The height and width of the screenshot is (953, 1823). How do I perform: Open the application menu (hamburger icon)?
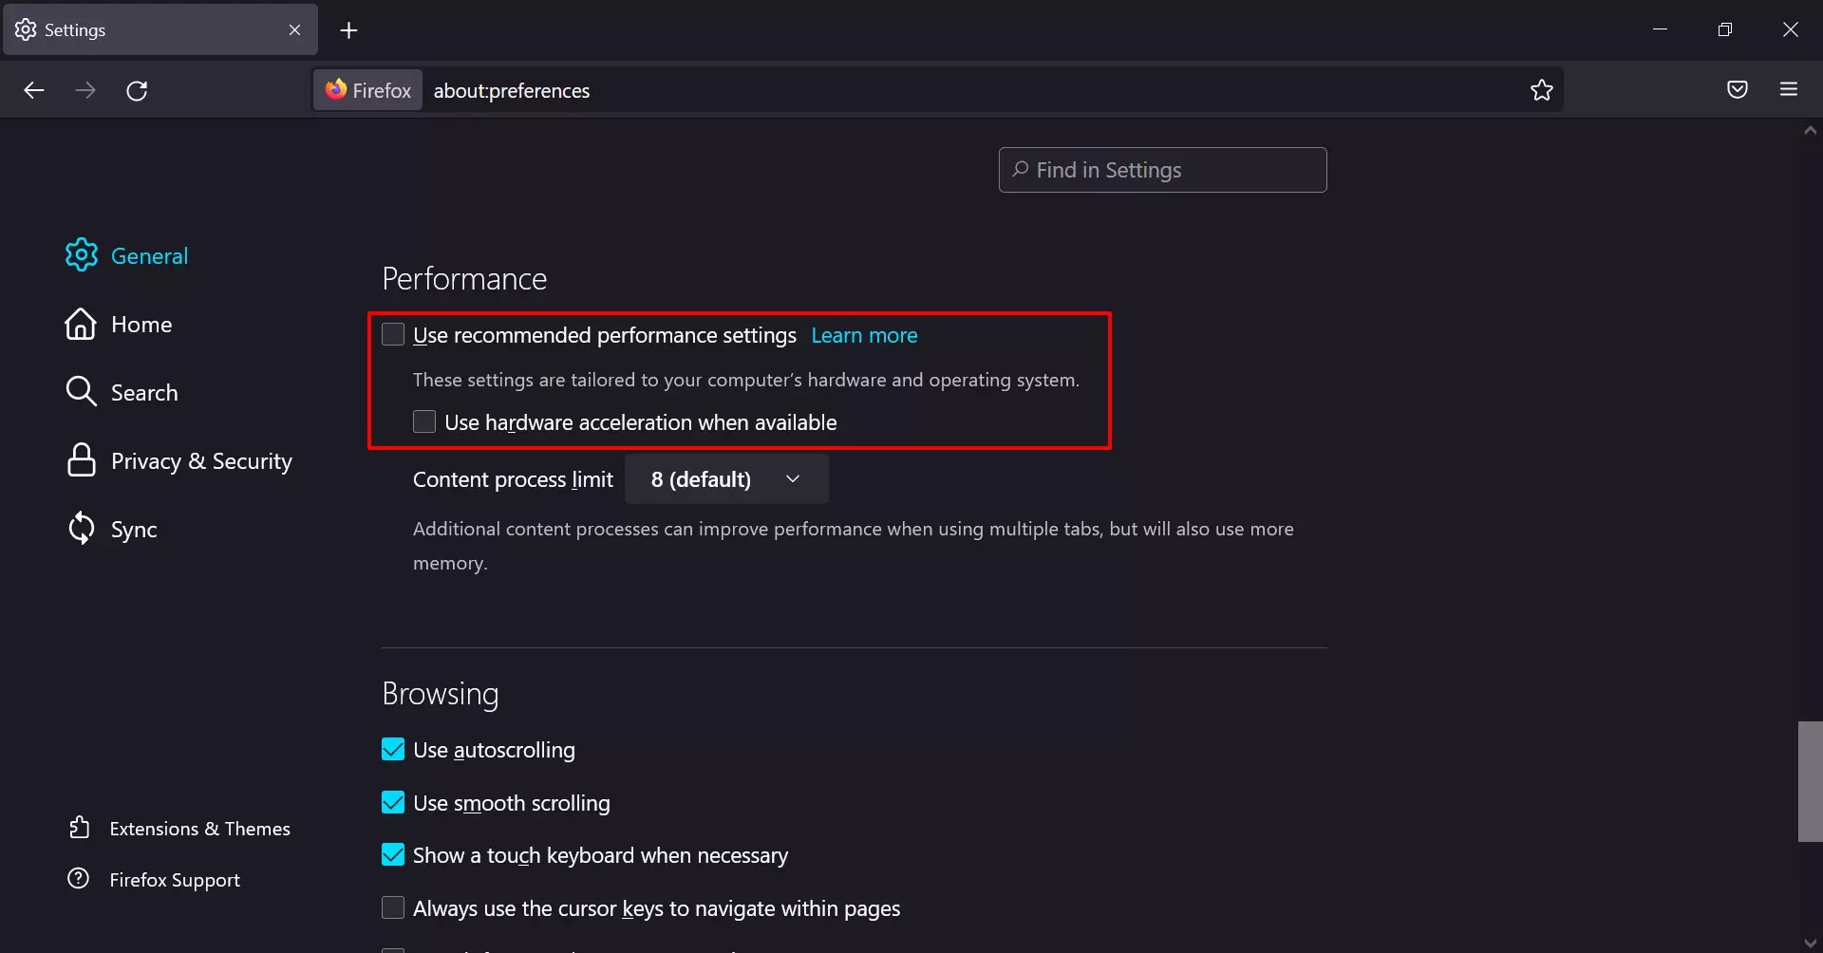click(x=1790, y=90)
